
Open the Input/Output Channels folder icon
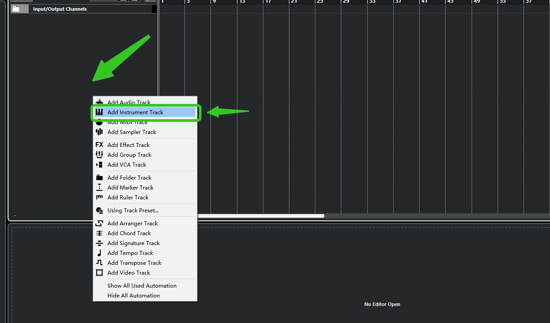(x=16, y=9)
